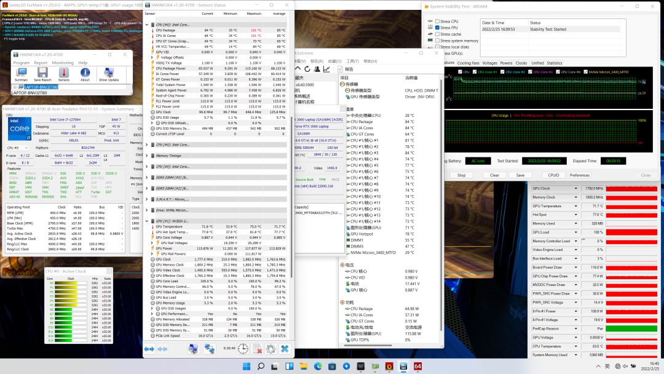Click AIDA64 icon in taskbar
This screenshot has width=664, height=374.
417,367
